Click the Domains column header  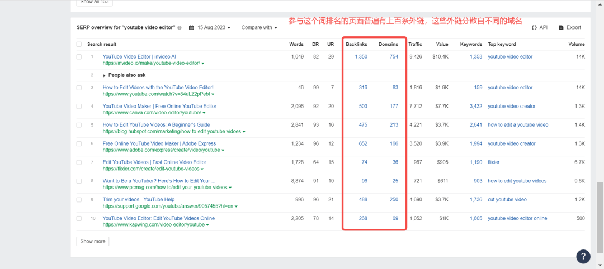388,44
